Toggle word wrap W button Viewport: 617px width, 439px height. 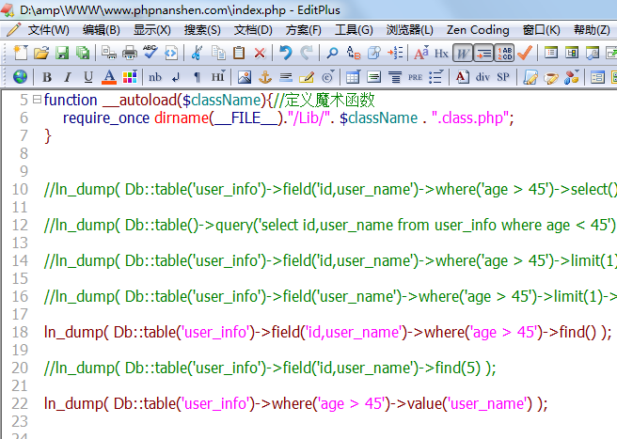pos(463,53)
